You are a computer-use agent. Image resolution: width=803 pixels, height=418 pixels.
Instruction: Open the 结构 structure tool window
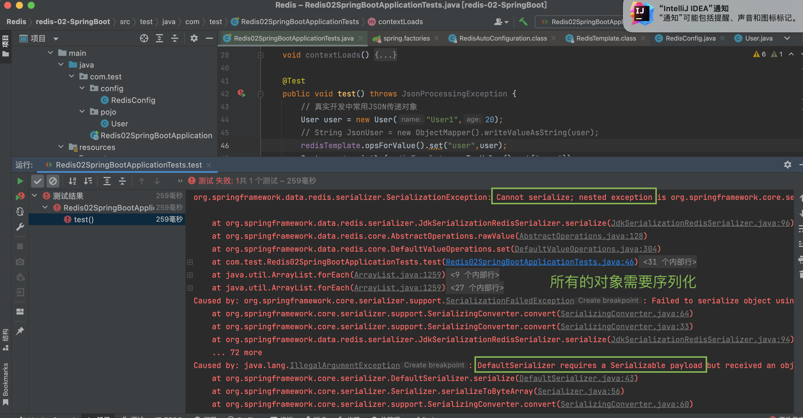pos(6,340)
